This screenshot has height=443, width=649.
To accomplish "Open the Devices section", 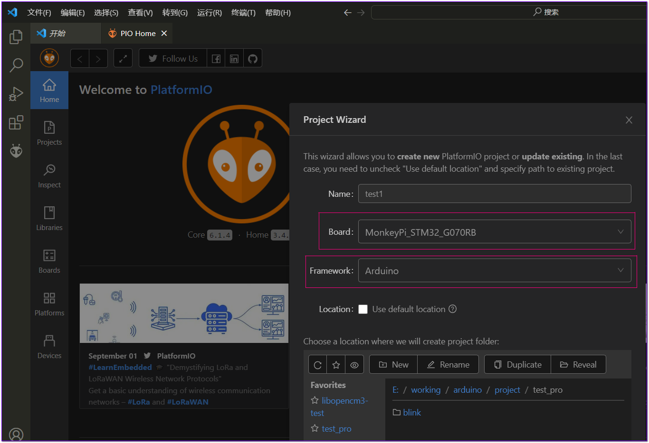I will [x=49, y=346].
